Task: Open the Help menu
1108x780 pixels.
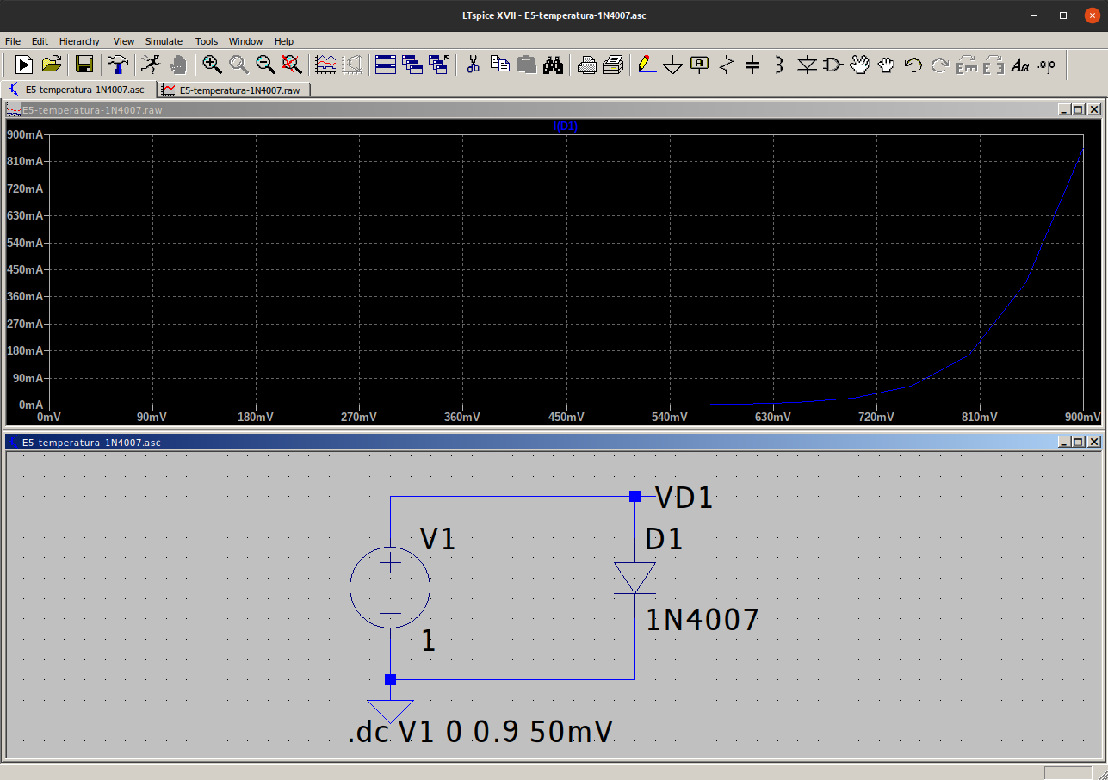Action: pyautogui.click(x=284, y=41)
